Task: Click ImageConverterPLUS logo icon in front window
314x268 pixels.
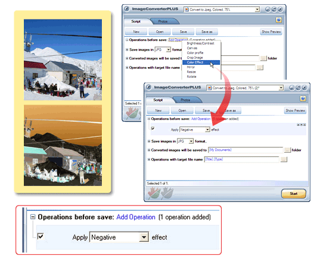Action: pyautogui.click(x=148, y=87)
